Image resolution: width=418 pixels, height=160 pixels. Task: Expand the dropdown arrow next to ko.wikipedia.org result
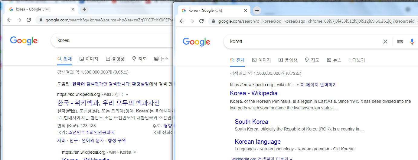click(x=127, y=95)
